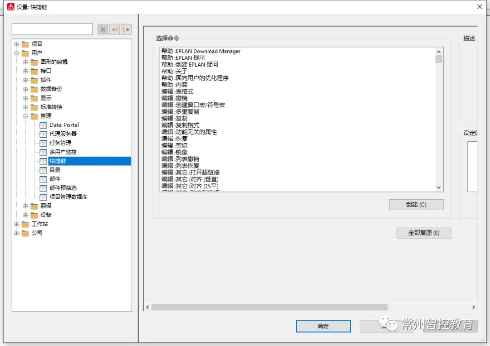Click the export settings icon
The width and height of the screenshot is (490, 346).
[x=126, y=29]
